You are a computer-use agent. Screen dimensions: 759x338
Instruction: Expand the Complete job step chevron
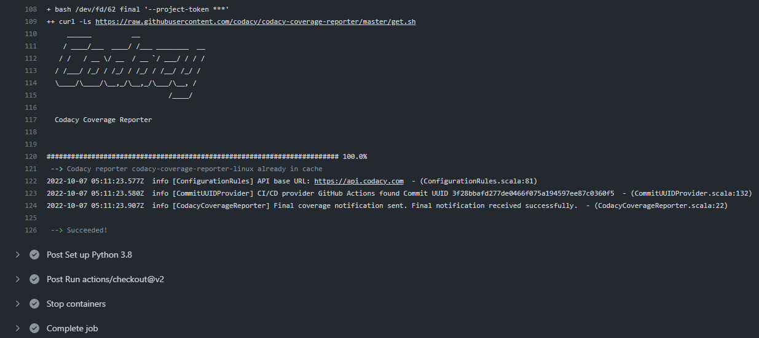18,328
